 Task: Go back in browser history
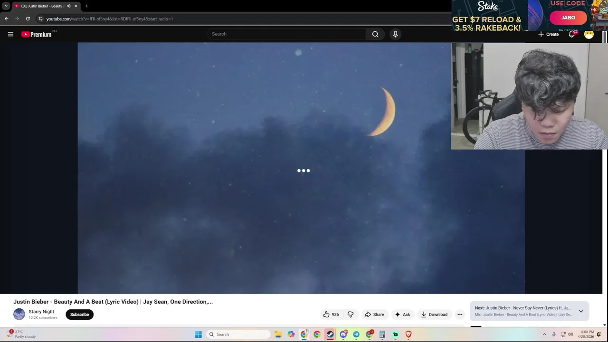(x=6, y=19)
